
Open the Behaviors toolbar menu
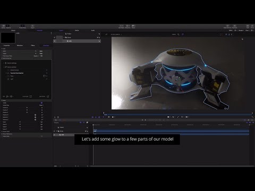pos(127,27)
